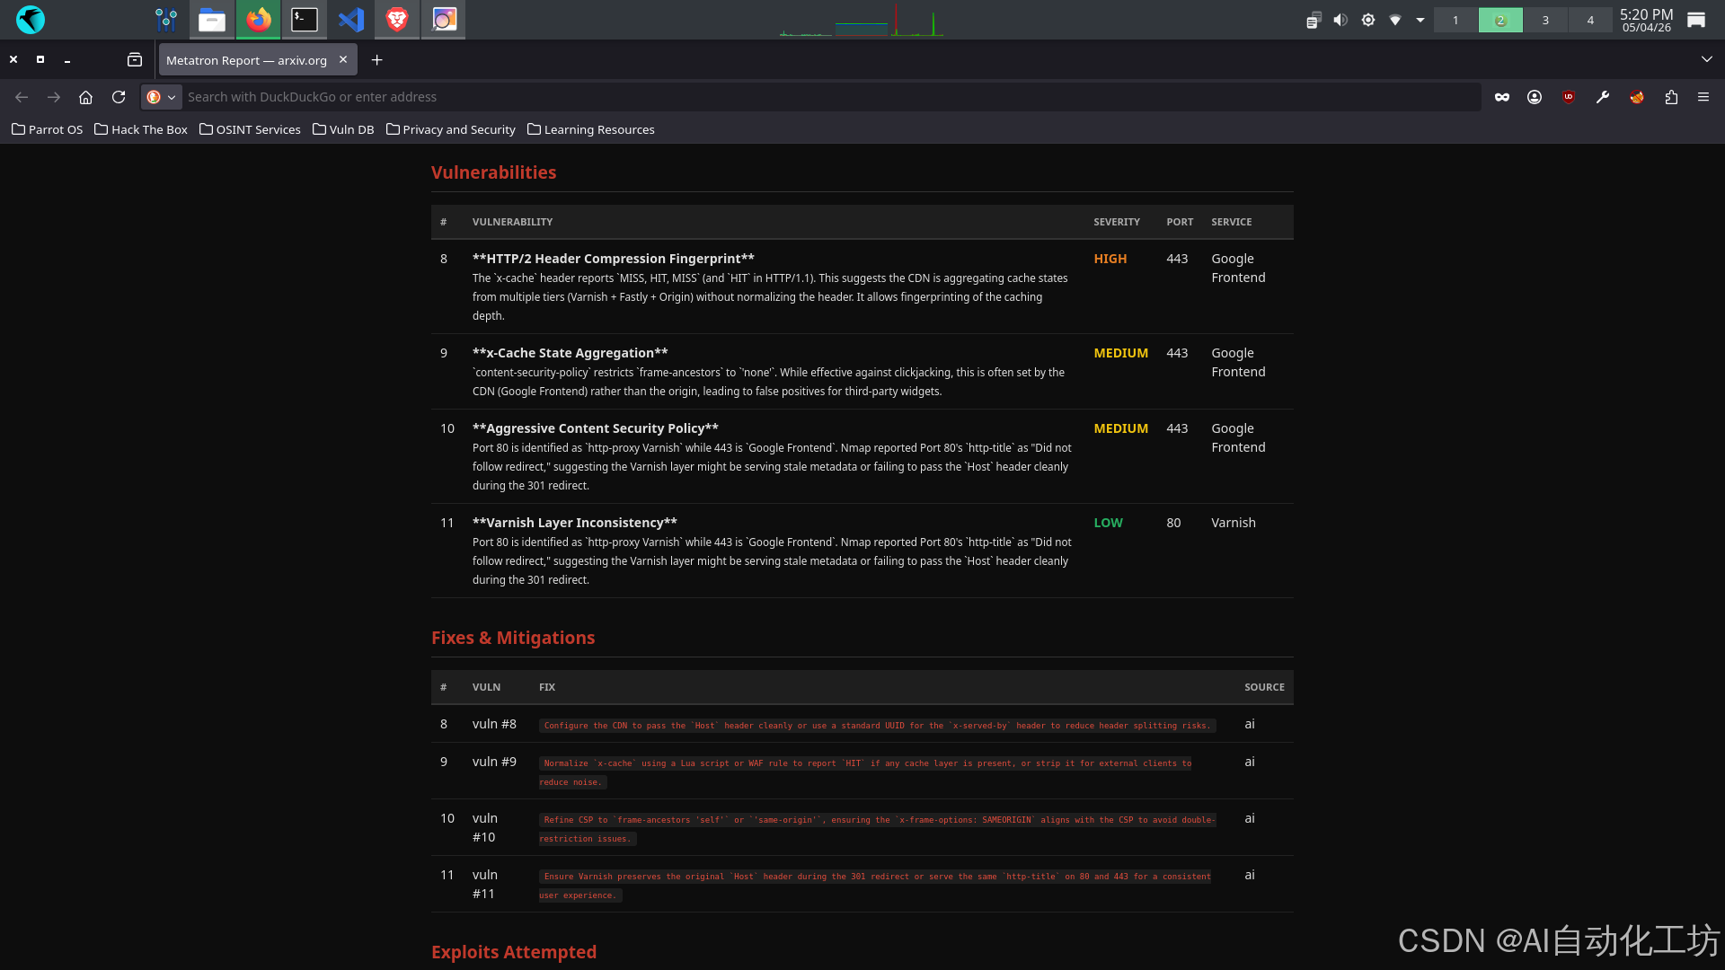
Task: Click the address bar search field
Action: tap(809, 97)
